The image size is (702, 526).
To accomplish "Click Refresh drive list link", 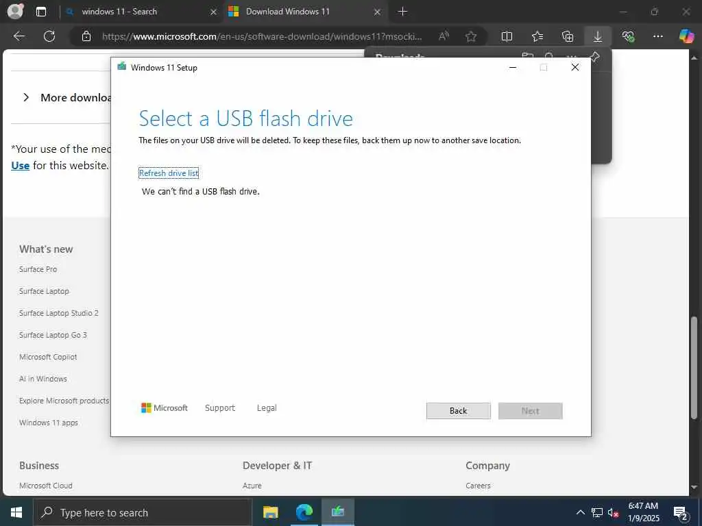I will (x=169, y=173).
